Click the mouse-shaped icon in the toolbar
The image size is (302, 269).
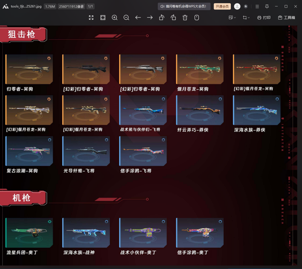197,18
